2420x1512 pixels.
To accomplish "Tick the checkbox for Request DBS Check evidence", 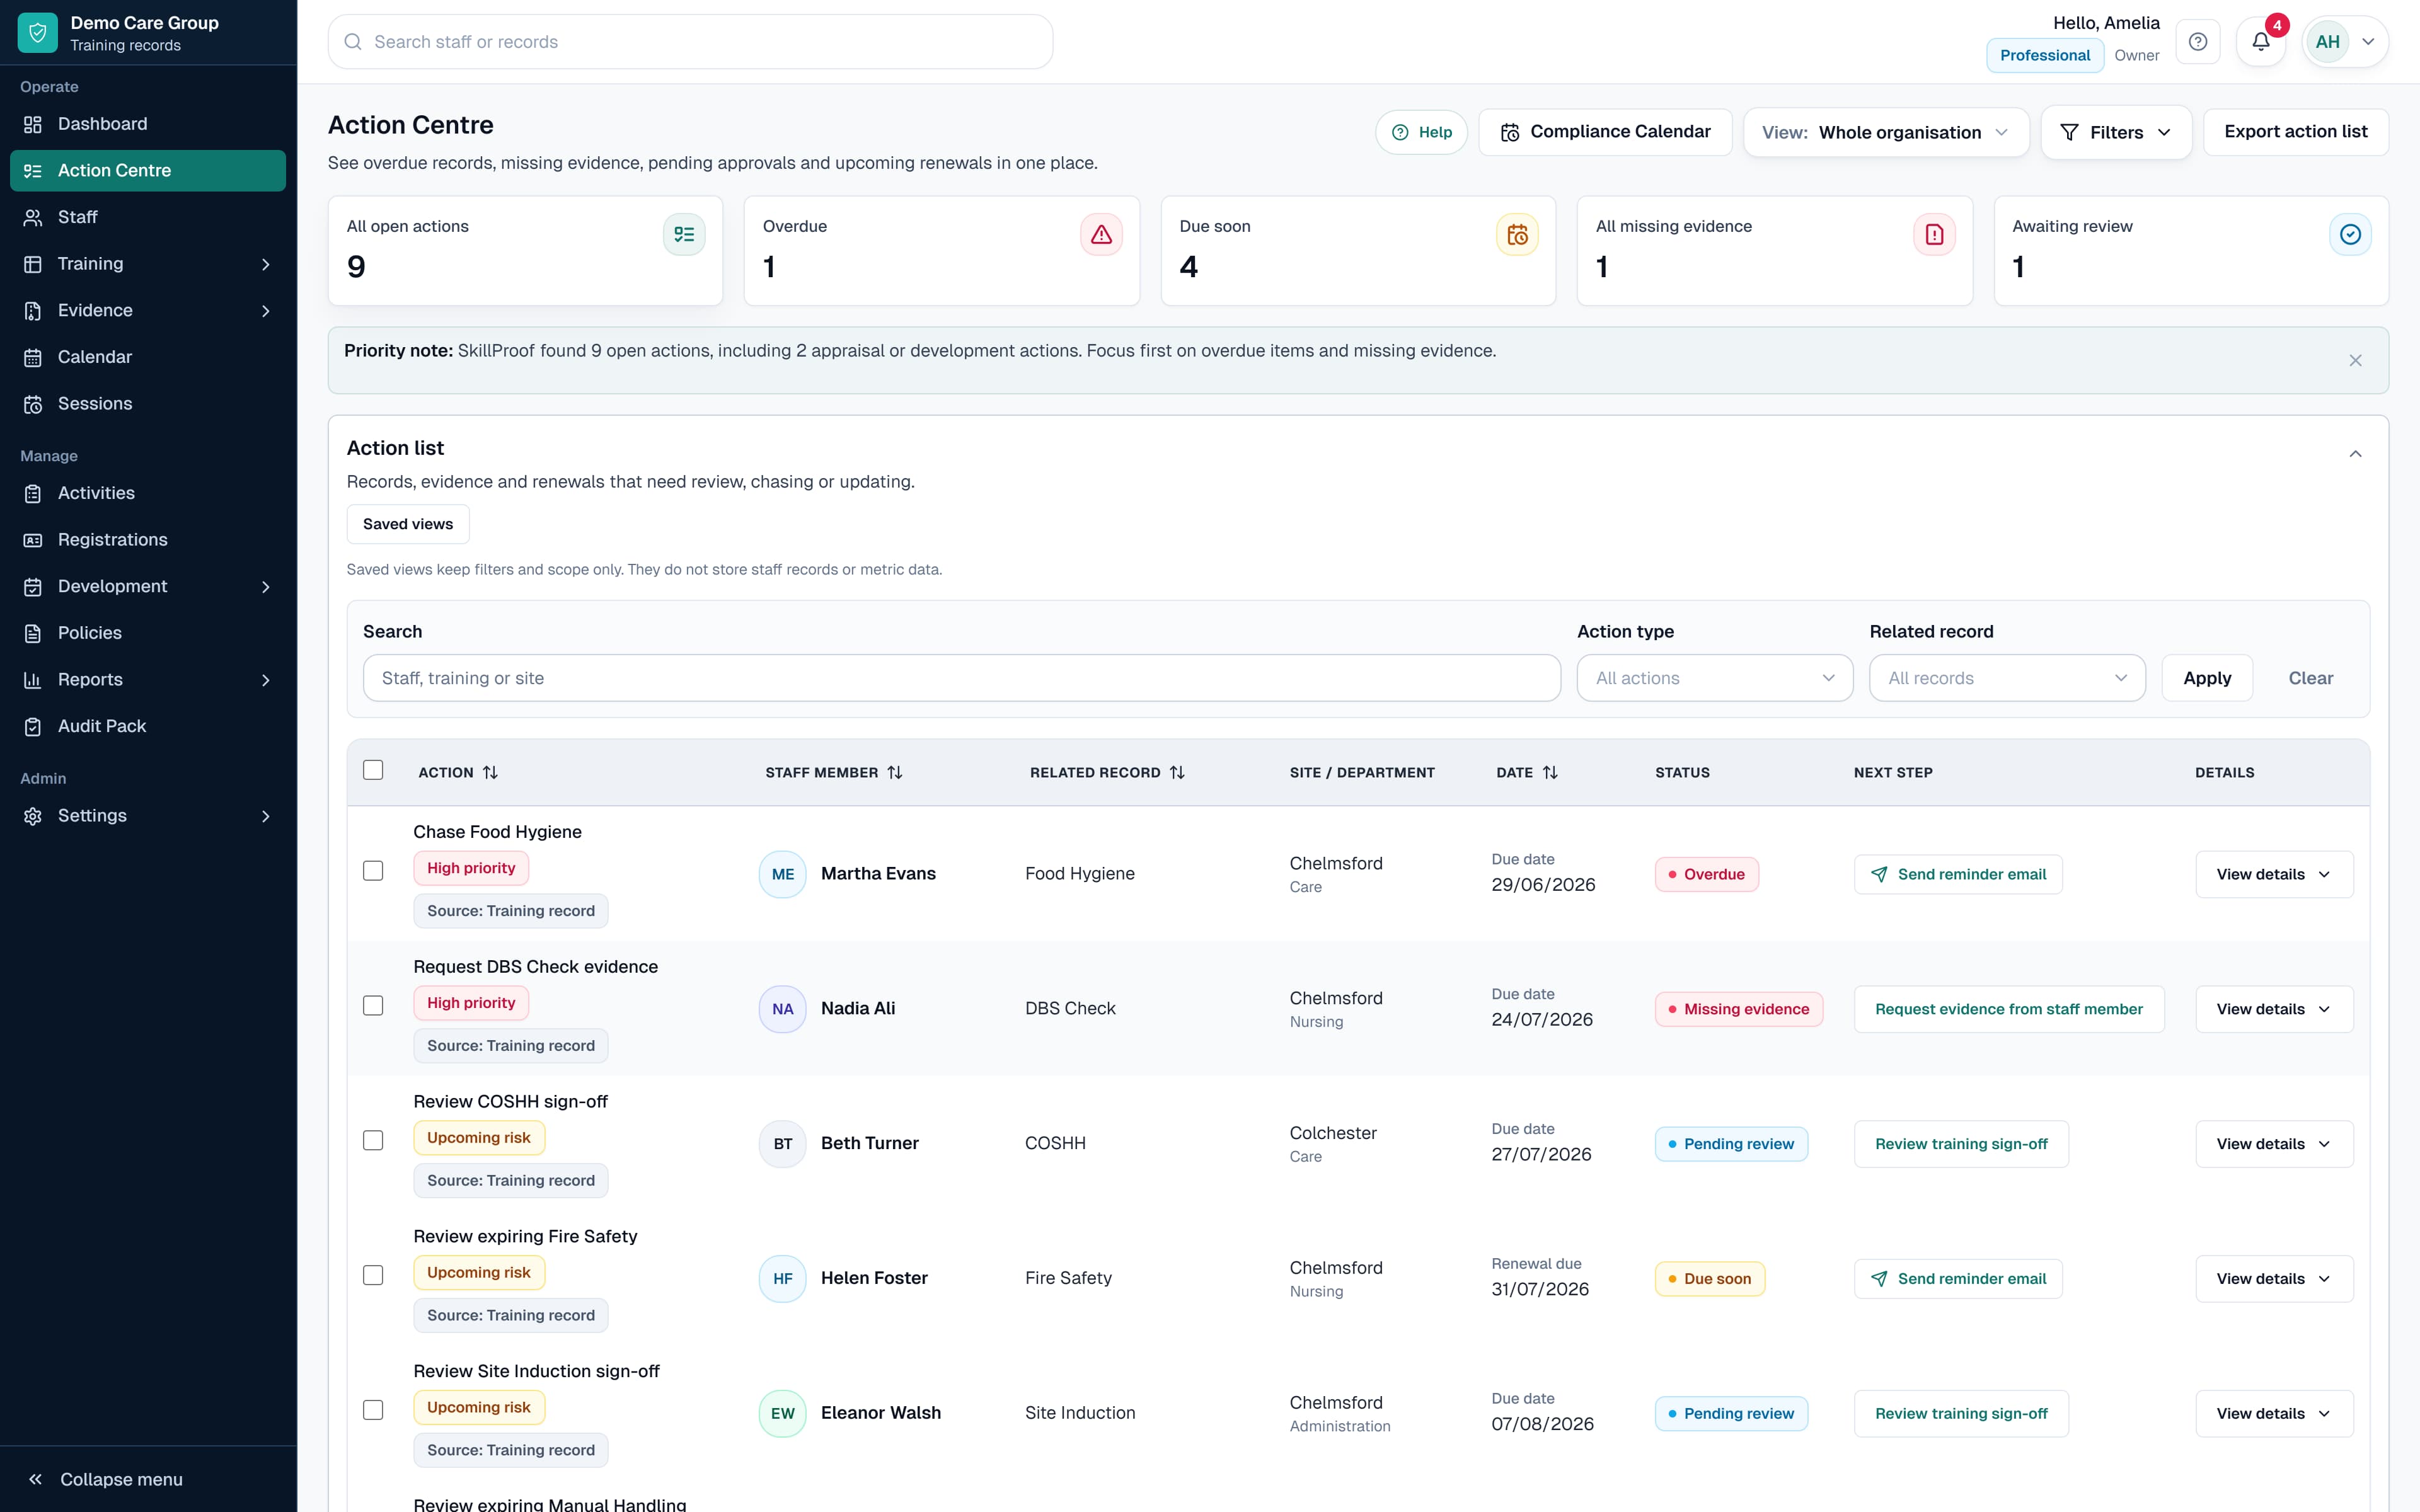I will (373, 1006).
